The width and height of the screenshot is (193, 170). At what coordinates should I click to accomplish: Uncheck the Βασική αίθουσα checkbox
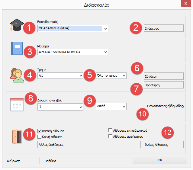39,131
